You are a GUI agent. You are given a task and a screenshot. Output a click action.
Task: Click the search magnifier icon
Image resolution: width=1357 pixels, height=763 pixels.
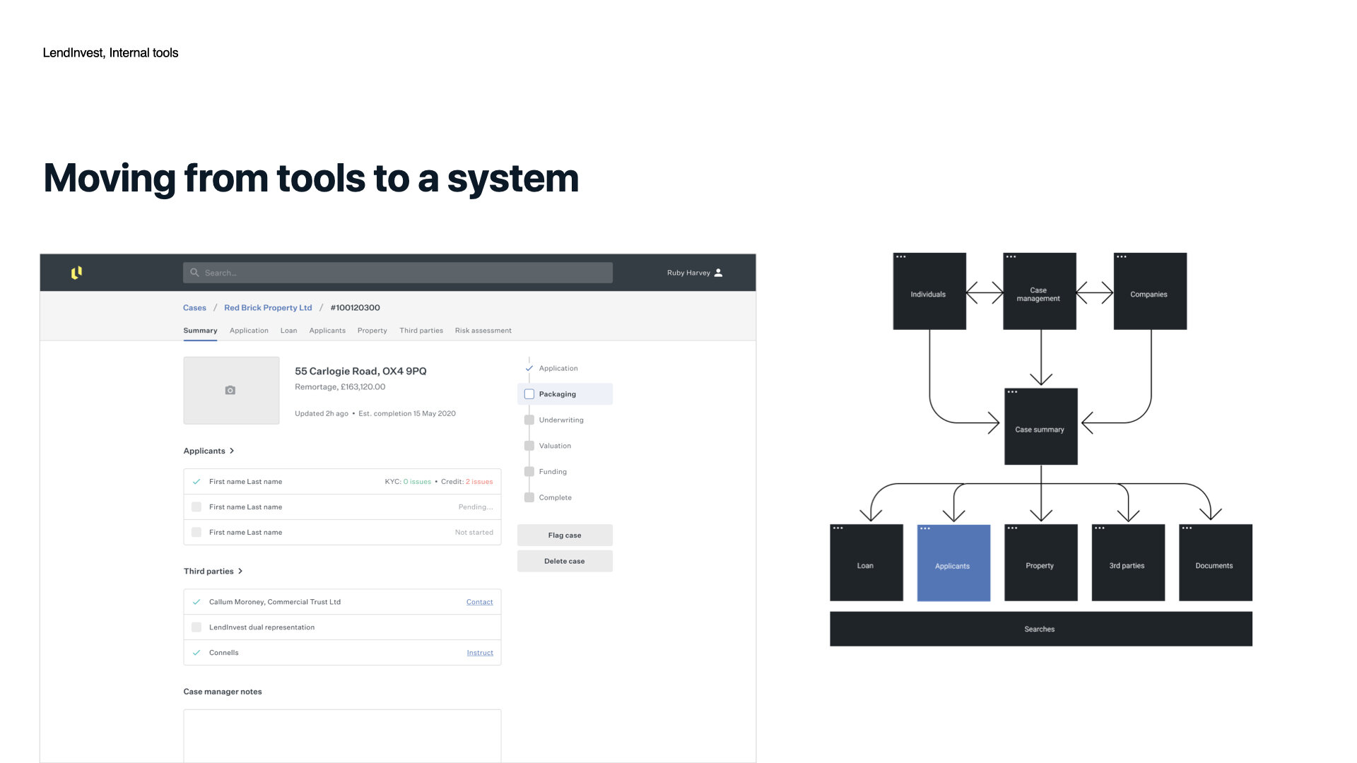tap(194, 273)
